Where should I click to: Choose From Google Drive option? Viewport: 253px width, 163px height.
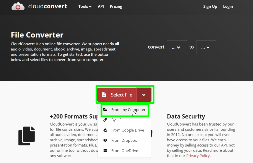(x=124, y=130)
